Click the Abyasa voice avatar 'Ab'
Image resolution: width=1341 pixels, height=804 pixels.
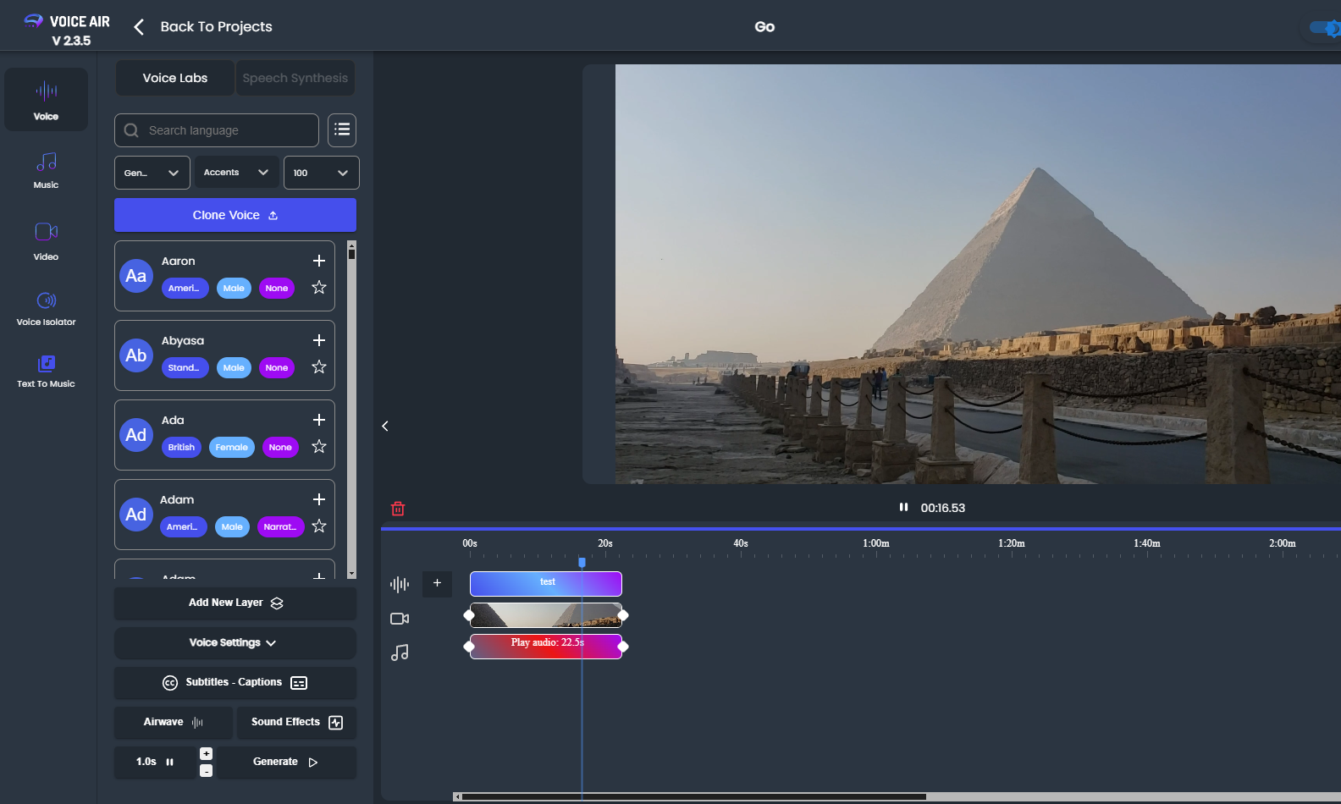(135, 355)
